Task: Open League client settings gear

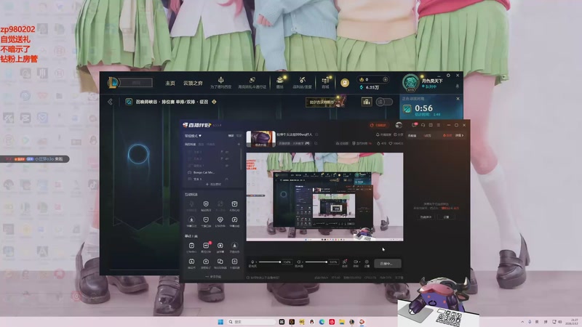Action: click(448, 76)
